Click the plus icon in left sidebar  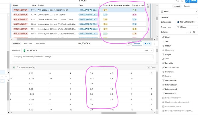pyautogui.click(x=6, y=77)
